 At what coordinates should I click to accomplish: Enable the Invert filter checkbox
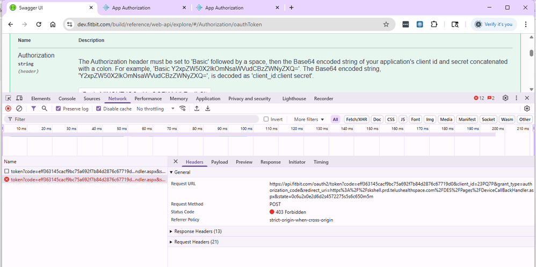(x=266, y=119)
